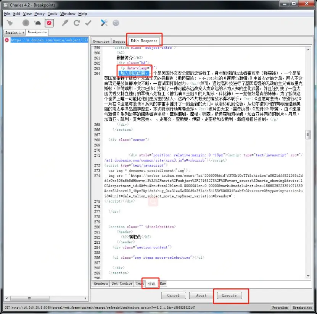Screen dimensions: 317x314
Task: Open the Edit menu
Action: [x=16, y=14]
